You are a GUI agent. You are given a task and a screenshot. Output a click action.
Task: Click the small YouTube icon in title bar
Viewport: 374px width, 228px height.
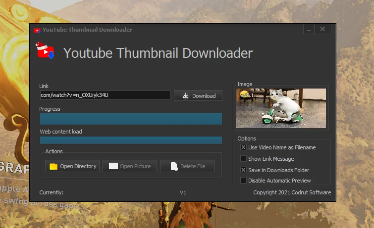click(37, 30)
